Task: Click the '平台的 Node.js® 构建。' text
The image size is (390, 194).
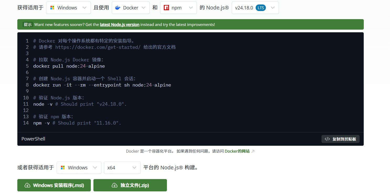Action: coord(171,168)
